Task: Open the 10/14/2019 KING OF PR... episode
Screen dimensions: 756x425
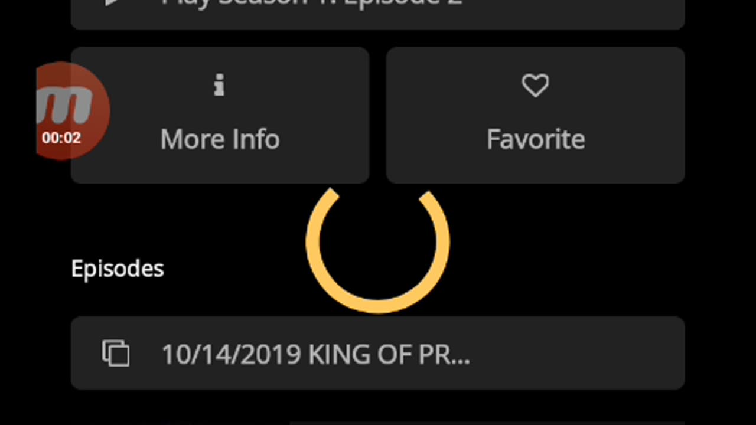Action: pyautogui.click(x=378, y=353)
